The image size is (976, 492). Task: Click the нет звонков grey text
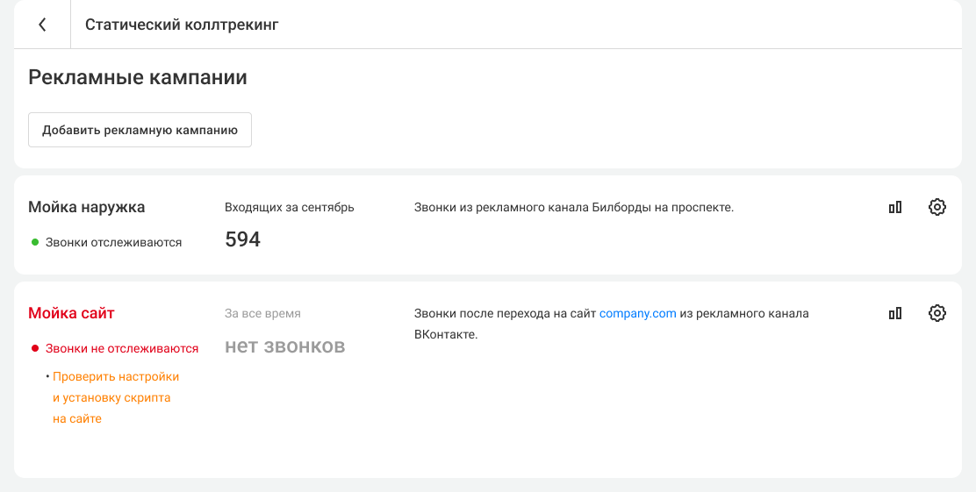(285, 346)
